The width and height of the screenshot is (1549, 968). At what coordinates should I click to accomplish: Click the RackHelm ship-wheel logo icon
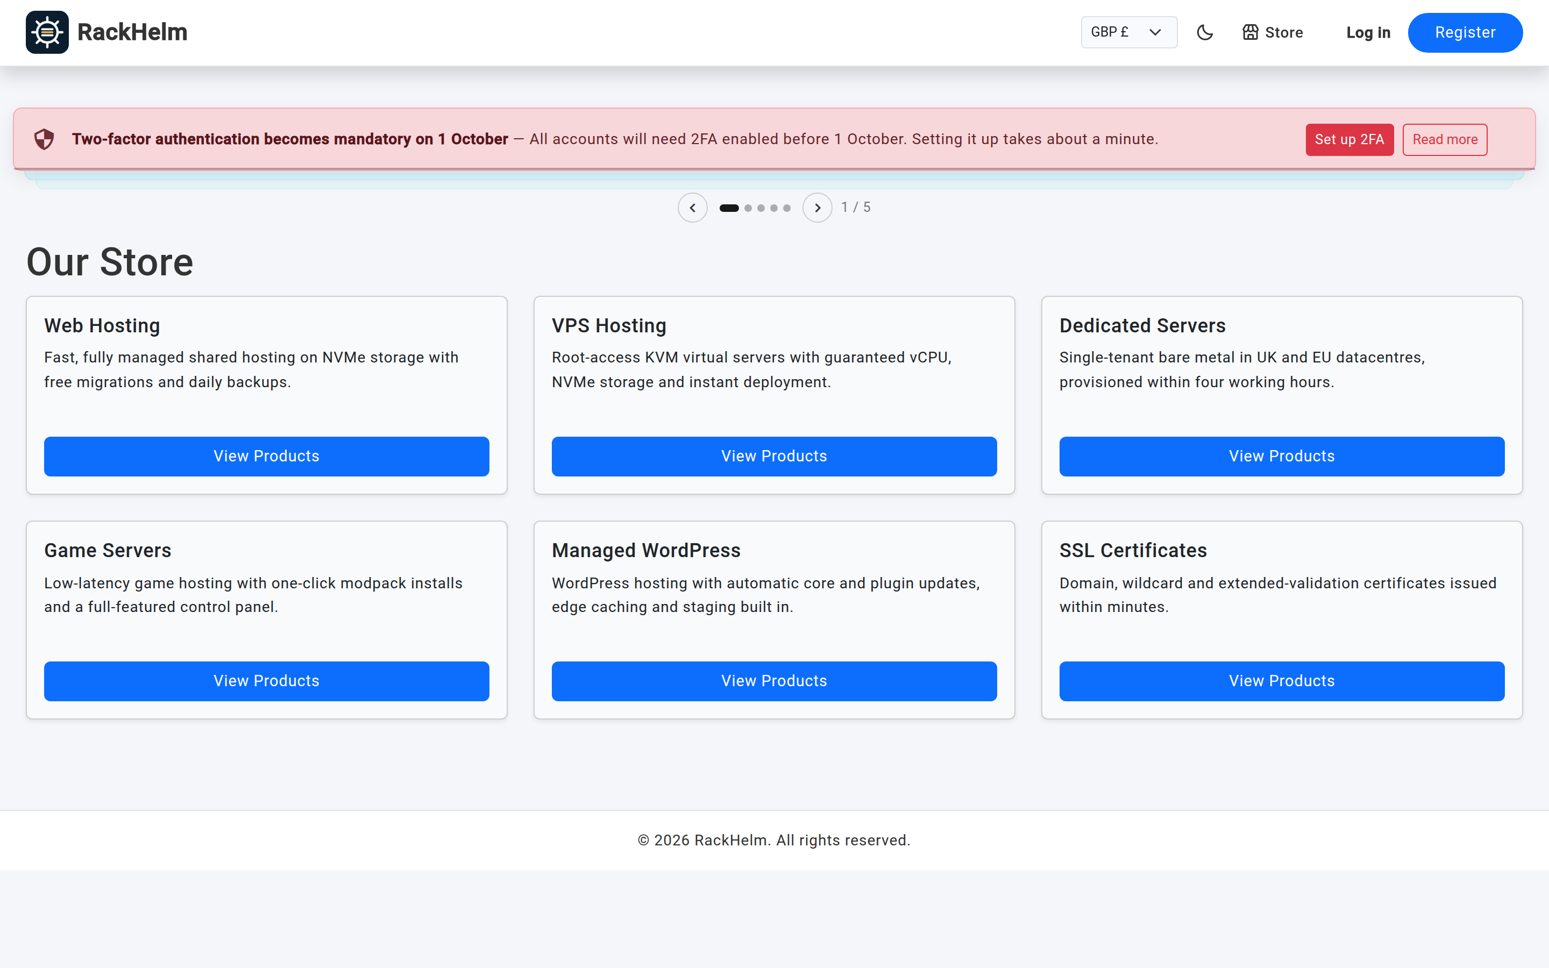pos(47,32)
